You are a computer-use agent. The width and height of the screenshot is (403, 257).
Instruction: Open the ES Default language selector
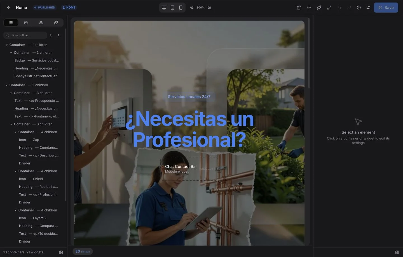[83, 251]
